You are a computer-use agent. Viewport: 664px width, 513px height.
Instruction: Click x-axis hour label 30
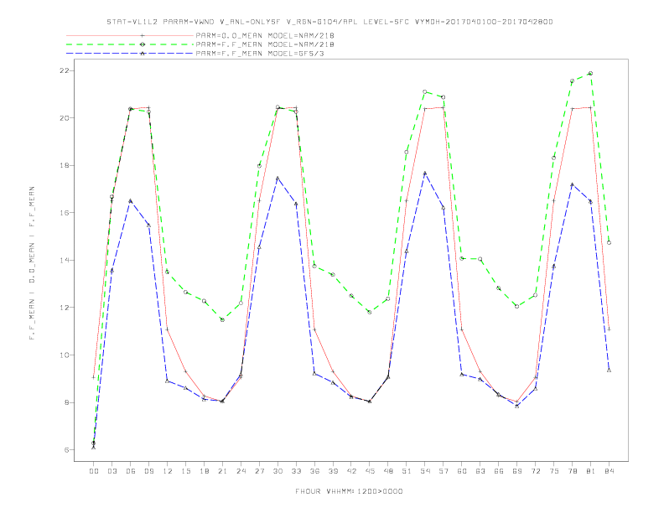278,471
